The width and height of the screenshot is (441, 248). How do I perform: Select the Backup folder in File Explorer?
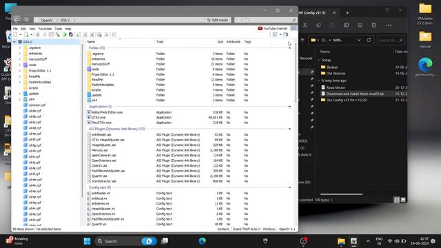(332, 68)
